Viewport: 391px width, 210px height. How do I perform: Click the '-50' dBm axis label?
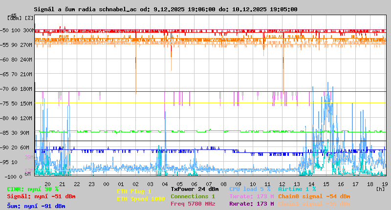click(4, 30)
